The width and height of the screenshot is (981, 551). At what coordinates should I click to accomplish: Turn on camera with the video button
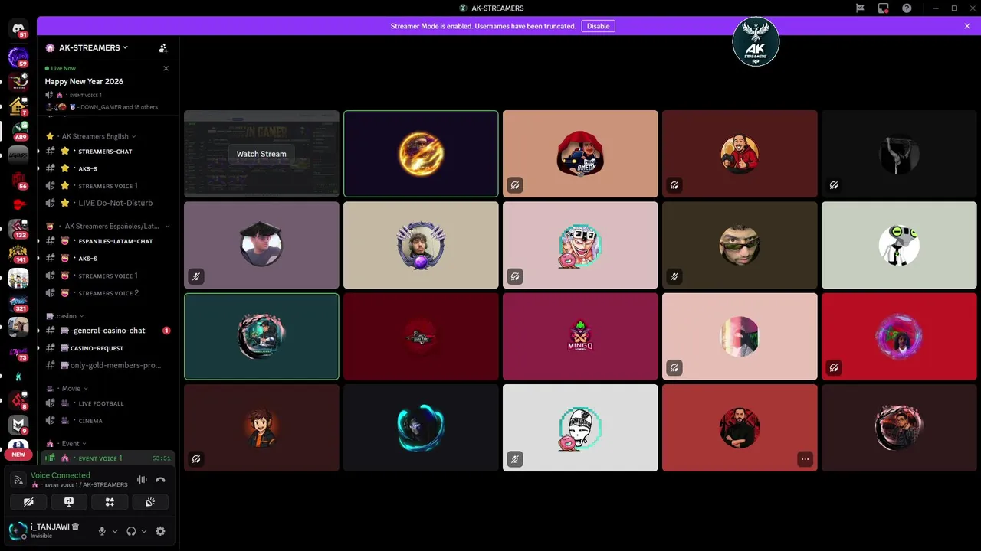tap(28, 502)
